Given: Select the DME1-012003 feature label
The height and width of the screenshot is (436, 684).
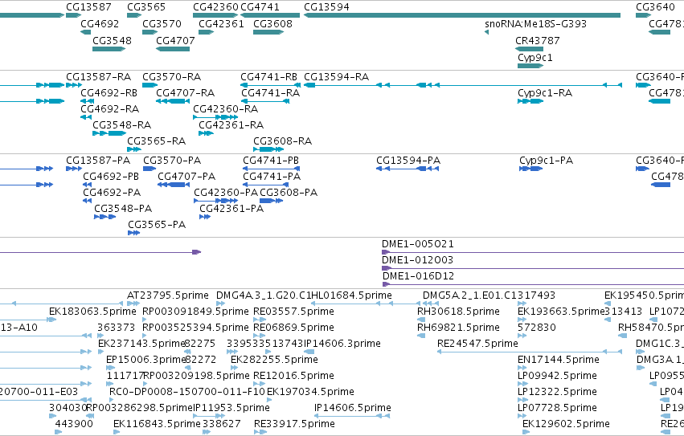Looking at the screenshot, I should (x=417, y=260).
